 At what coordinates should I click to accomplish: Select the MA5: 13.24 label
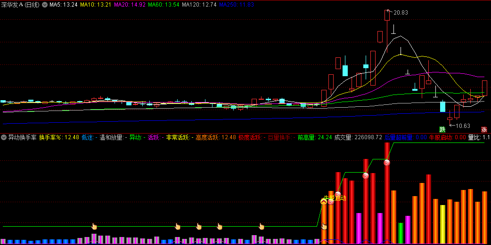pyautogui.click(x=64, y=5)
